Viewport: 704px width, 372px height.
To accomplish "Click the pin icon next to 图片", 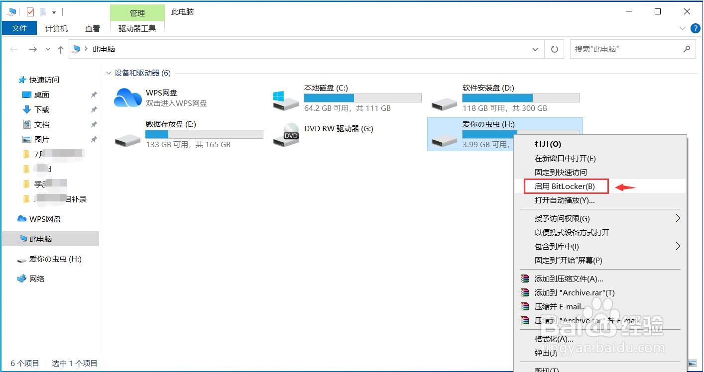I will point(94,139).
